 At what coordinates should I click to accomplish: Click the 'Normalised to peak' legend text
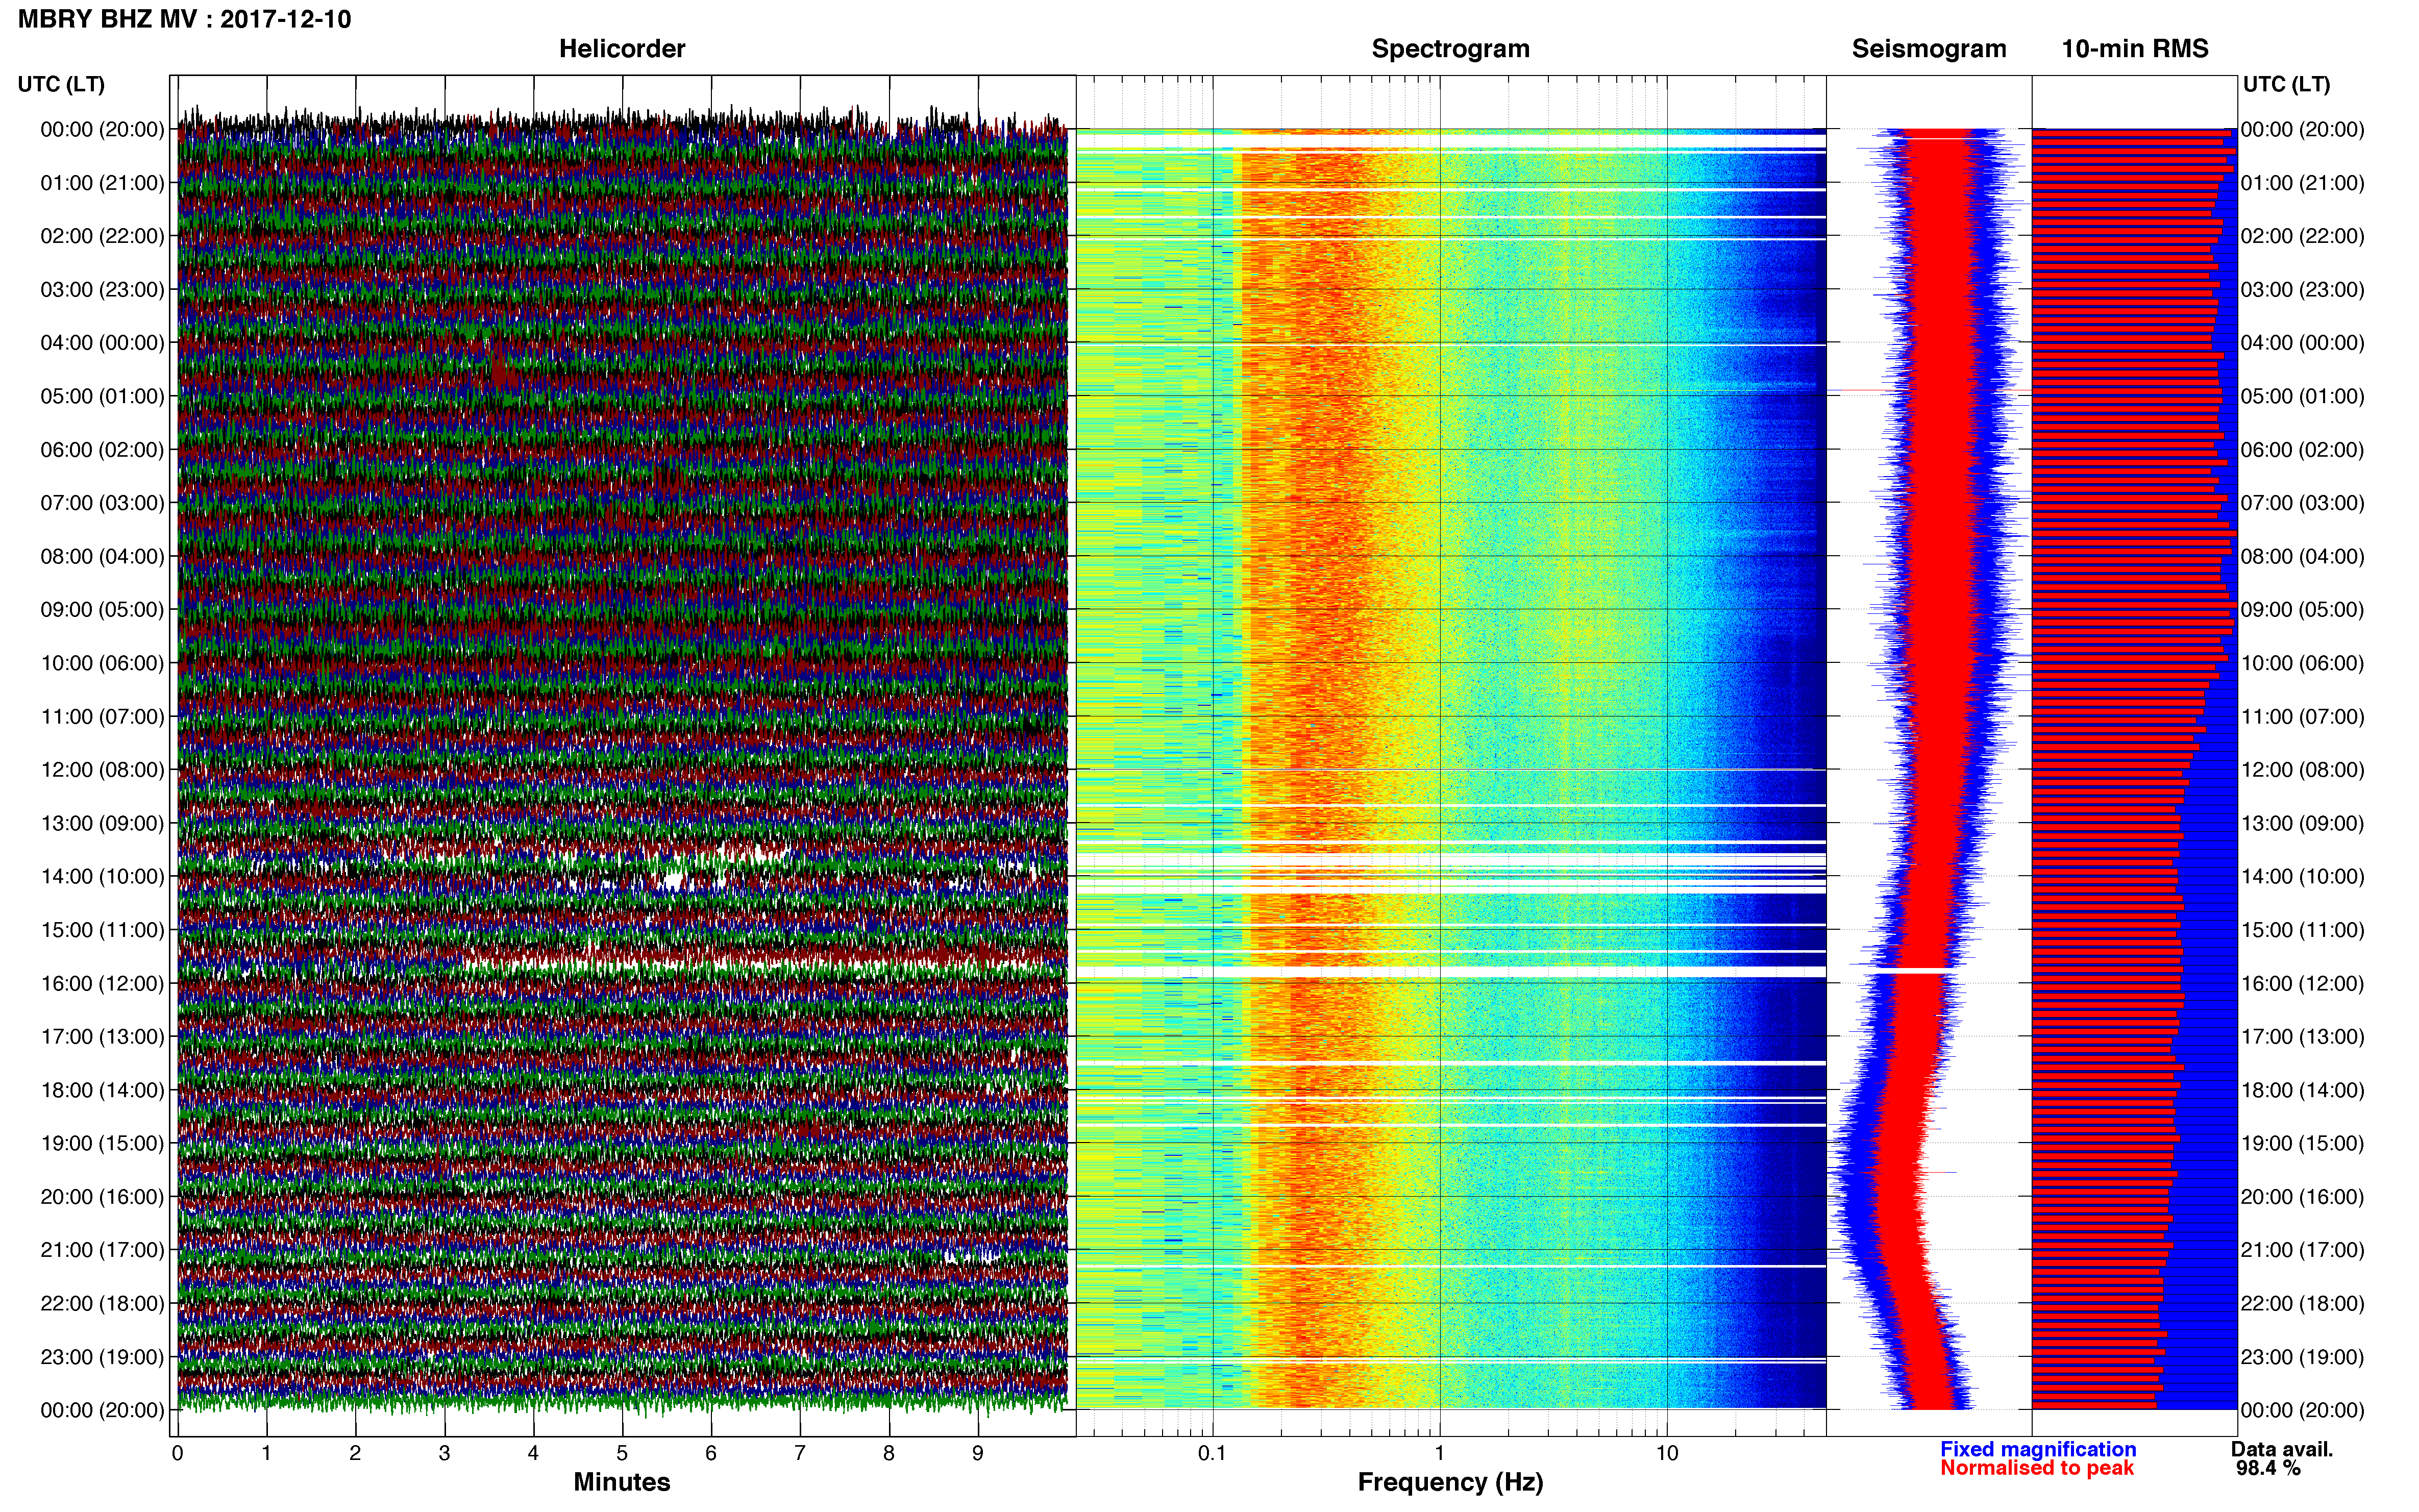click(2037, 1468)
